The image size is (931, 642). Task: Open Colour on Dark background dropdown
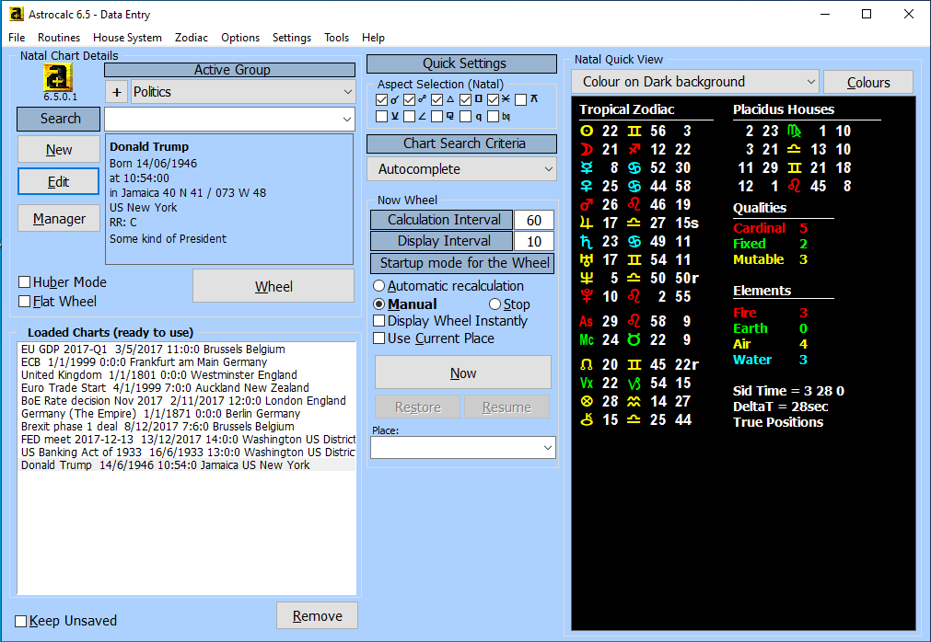tap(694, 82)
